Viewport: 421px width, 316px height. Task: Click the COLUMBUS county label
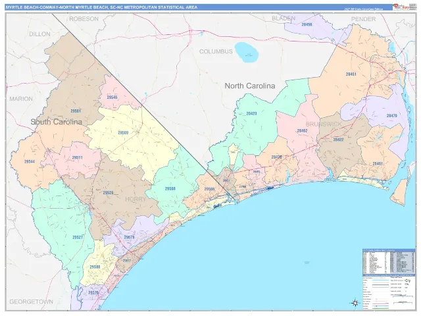pyautogui.click(x=216, y=51)
